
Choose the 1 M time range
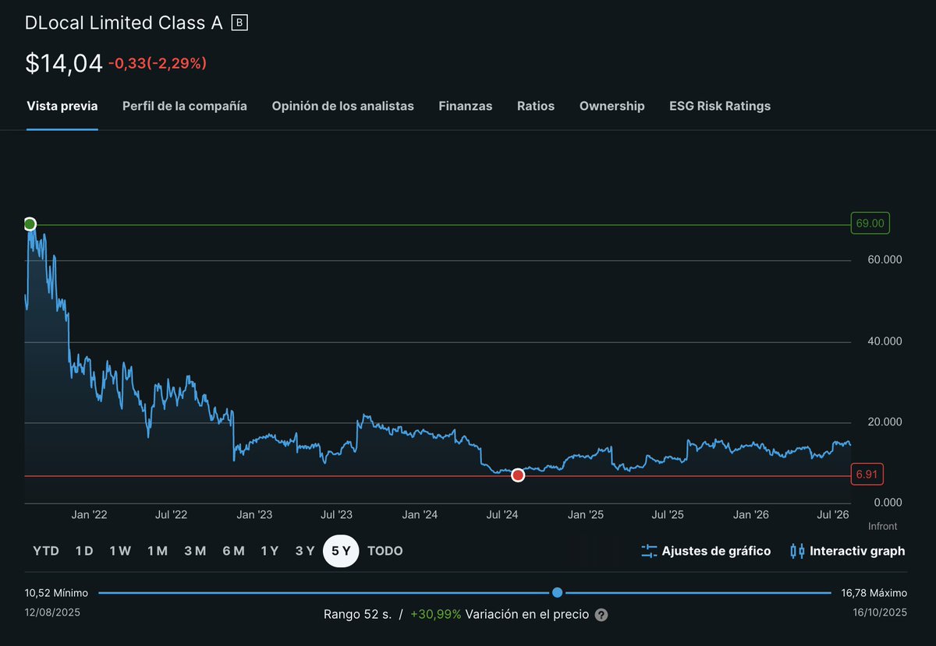pos(158,551)
